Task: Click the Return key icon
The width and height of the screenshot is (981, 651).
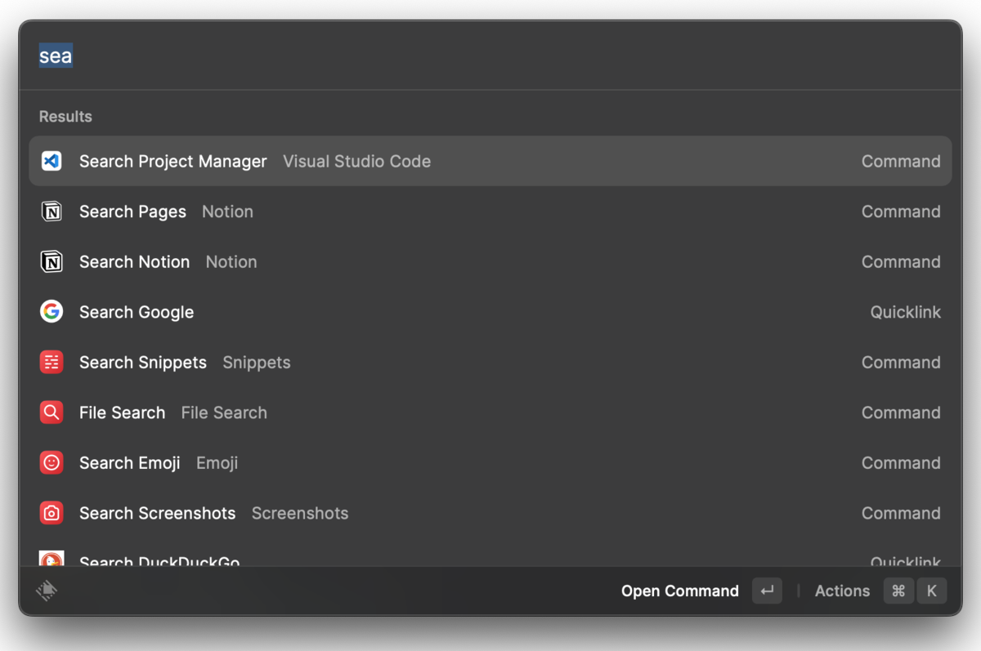Action: 767,591
